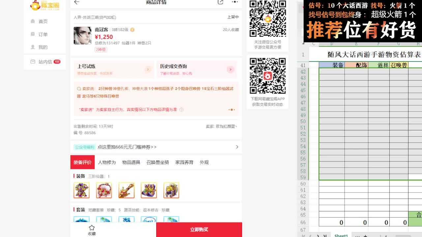Viewport: 422px width, 237px height.
Task: Expand full 卖家说 seller description text
Action: click(232, 110)
